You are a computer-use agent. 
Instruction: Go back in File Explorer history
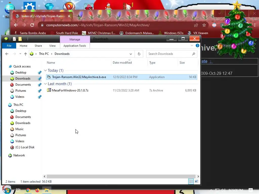click(x=7, y=54)
